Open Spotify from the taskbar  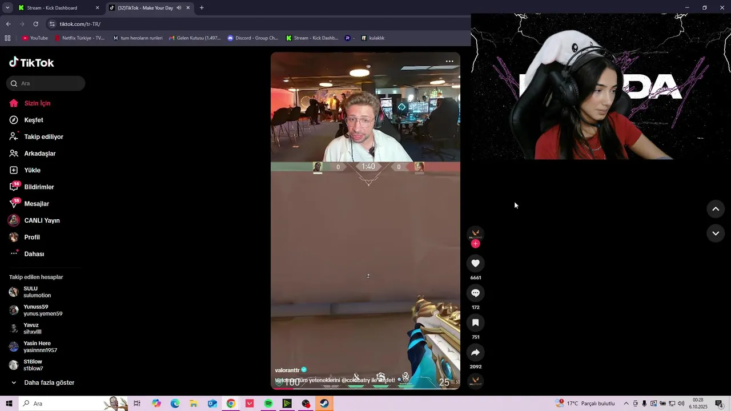click(x=268, y=404)
